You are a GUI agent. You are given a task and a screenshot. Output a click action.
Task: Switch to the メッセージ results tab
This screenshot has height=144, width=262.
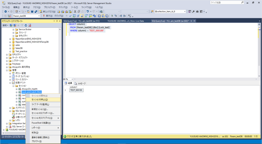tap(80, 83)
